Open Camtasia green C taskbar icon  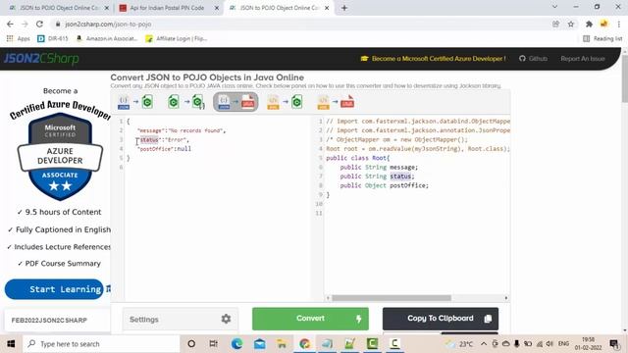click(x=373, y=344)
